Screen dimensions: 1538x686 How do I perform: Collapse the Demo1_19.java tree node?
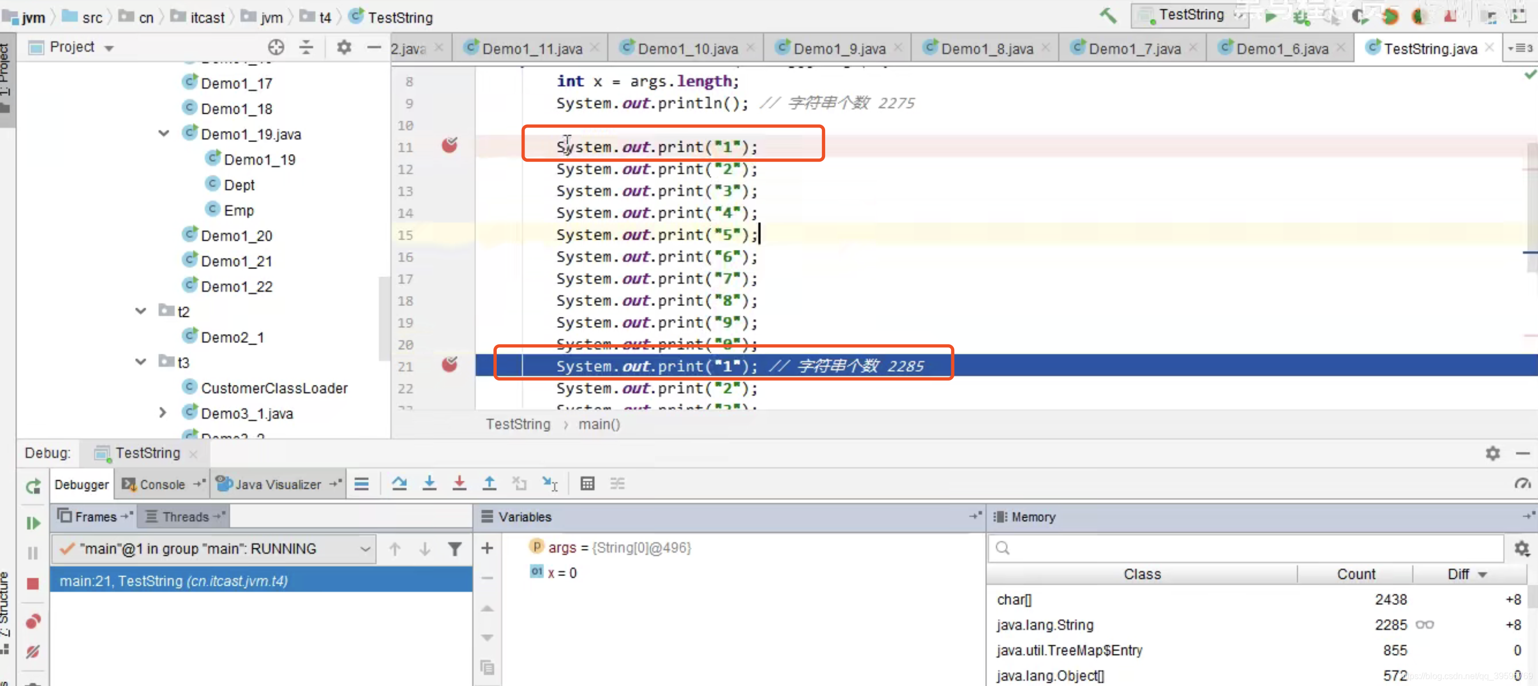[163, 134]
